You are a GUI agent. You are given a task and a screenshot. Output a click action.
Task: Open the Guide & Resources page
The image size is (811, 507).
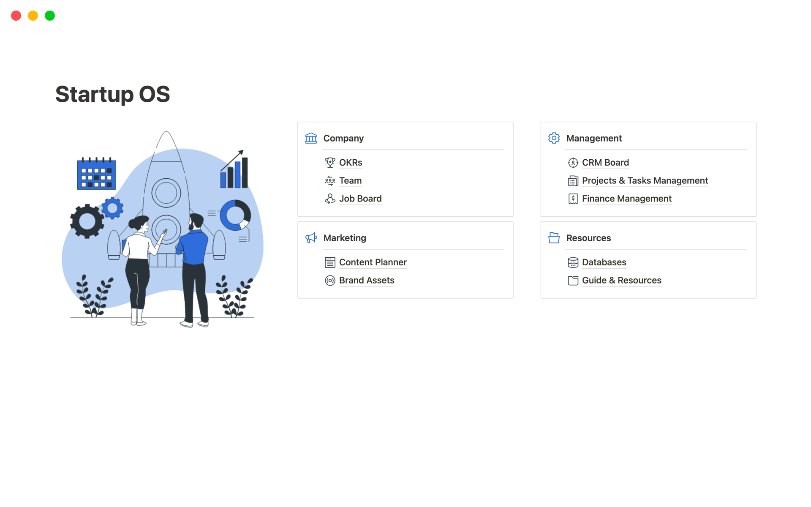621,281
